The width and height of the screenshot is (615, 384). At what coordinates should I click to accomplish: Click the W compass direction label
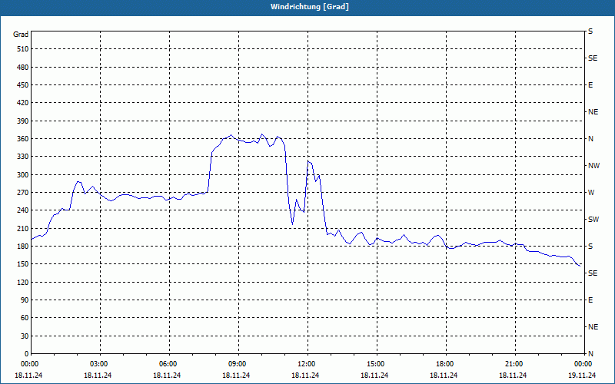pyautogui.click(x=591, y=193)
